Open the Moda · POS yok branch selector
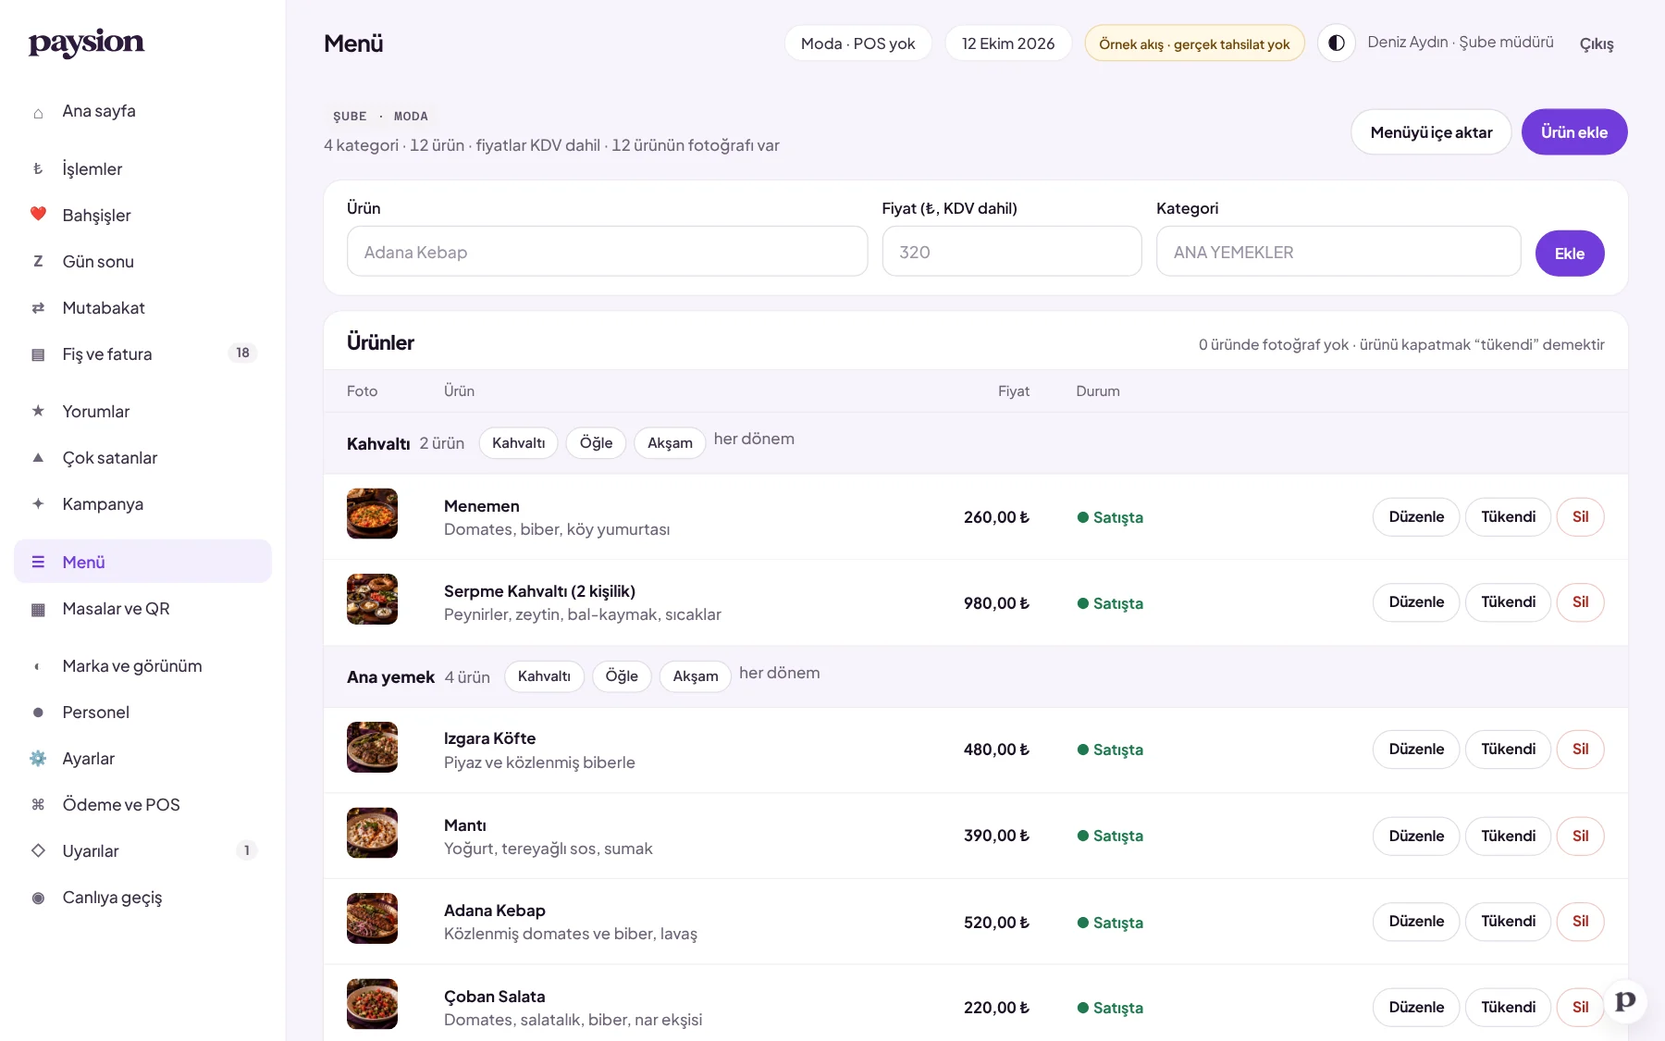This screenshot has width=1665, height=1041. point(858,43)
